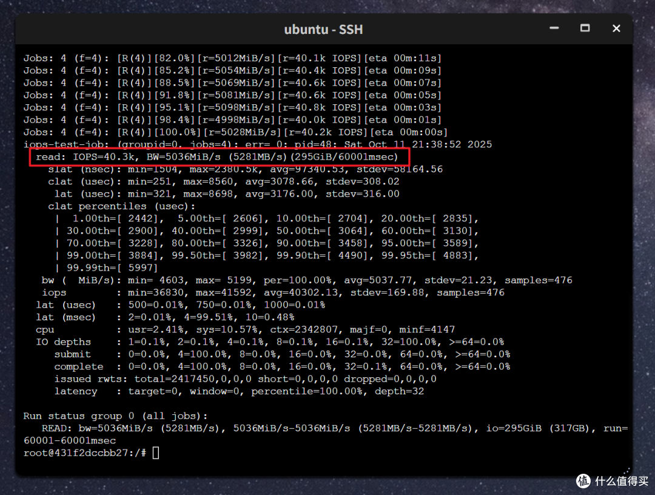Click the bw (MiB/s) statistics line
Image resolution: width=655 pixels, height=495 pixels.
coord(307,280)
